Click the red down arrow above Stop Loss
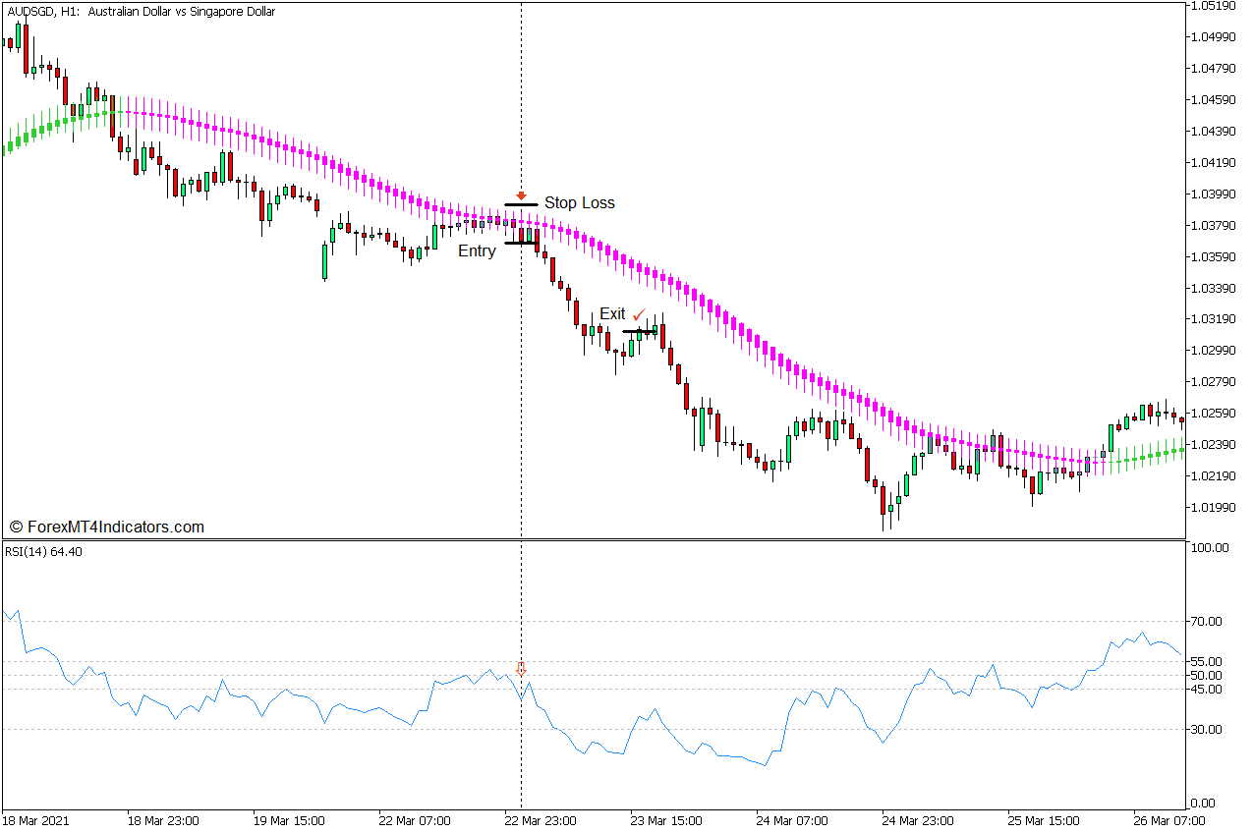 [521, 195]
